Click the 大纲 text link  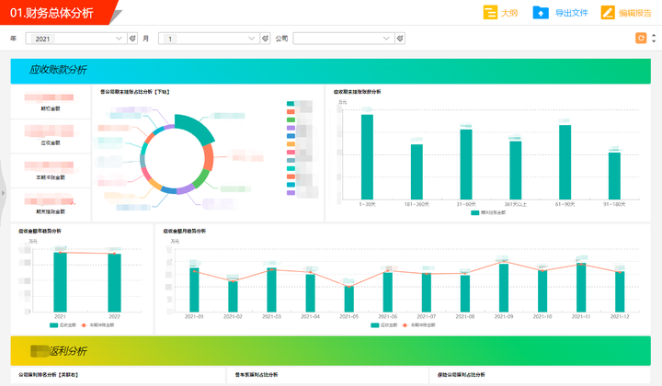click(x=509, y=13)
